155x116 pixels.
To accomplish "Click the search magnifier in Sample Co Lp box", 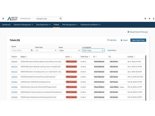I will [61, 18].
